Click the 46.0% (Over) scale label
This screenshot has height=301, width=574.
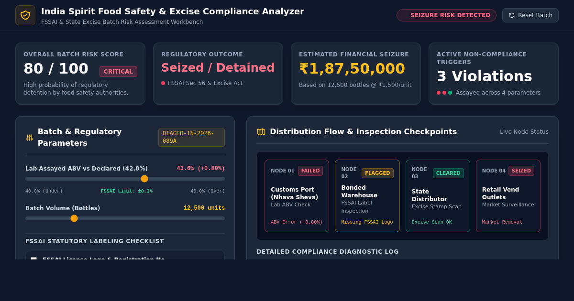coord(208,191)
